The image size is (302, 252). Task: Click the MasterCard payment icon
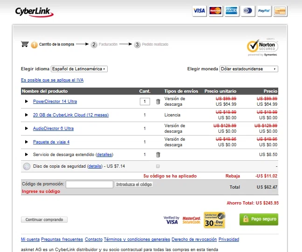coord(215,11)
